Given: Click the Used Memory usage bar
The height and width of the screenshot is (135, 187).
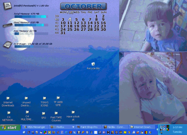Looking at the screenshot, I should pyautogui.click(x=31, y=25).
